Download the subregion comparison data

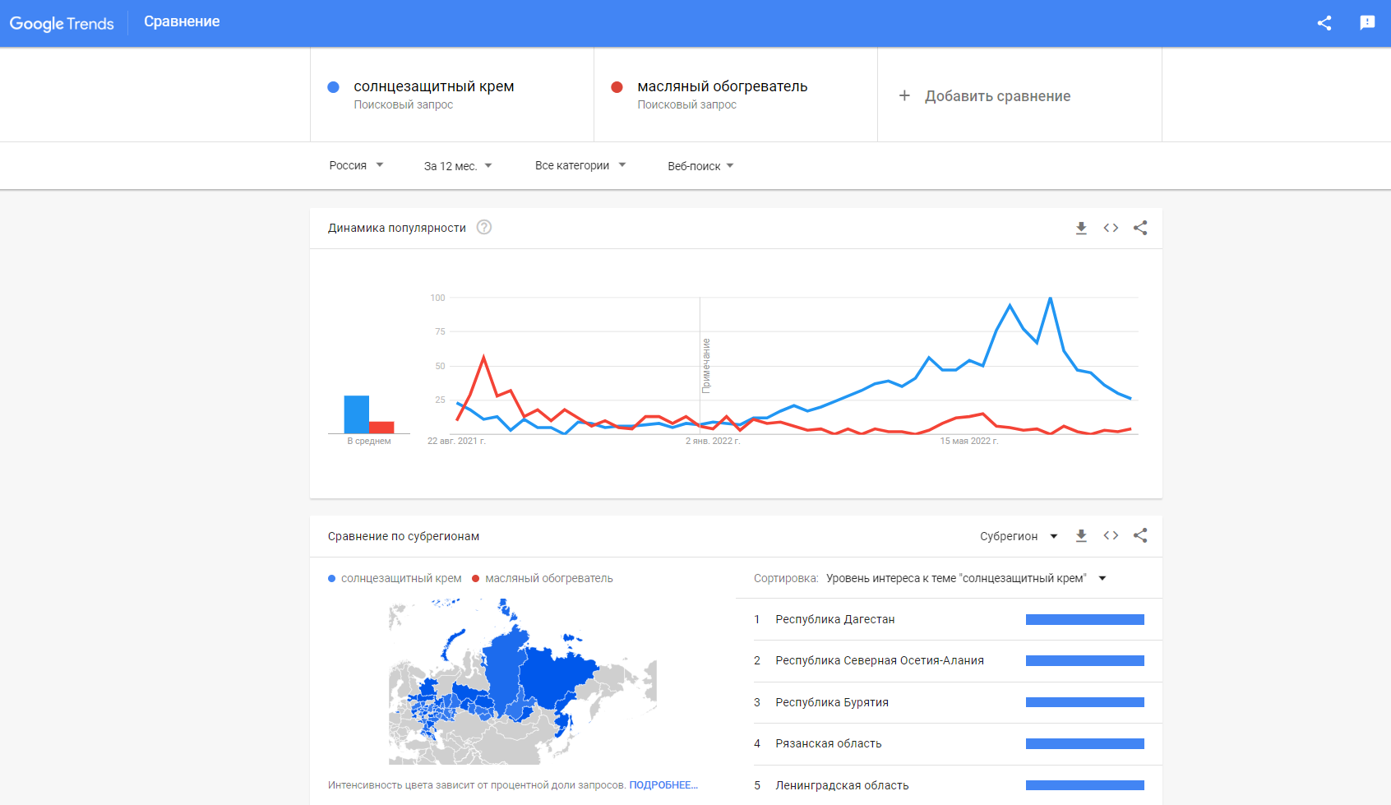(x=1081, y=535)
